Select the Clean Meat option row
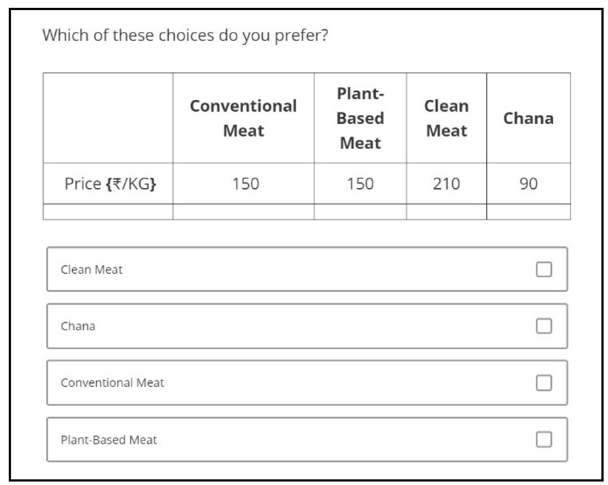Viewport: 608px width, 485px height. coord(307,269)
